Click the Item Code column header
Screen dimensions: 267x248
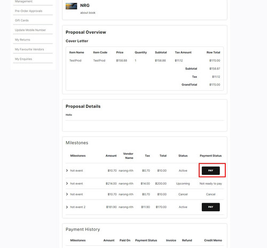tap(100, 52)
